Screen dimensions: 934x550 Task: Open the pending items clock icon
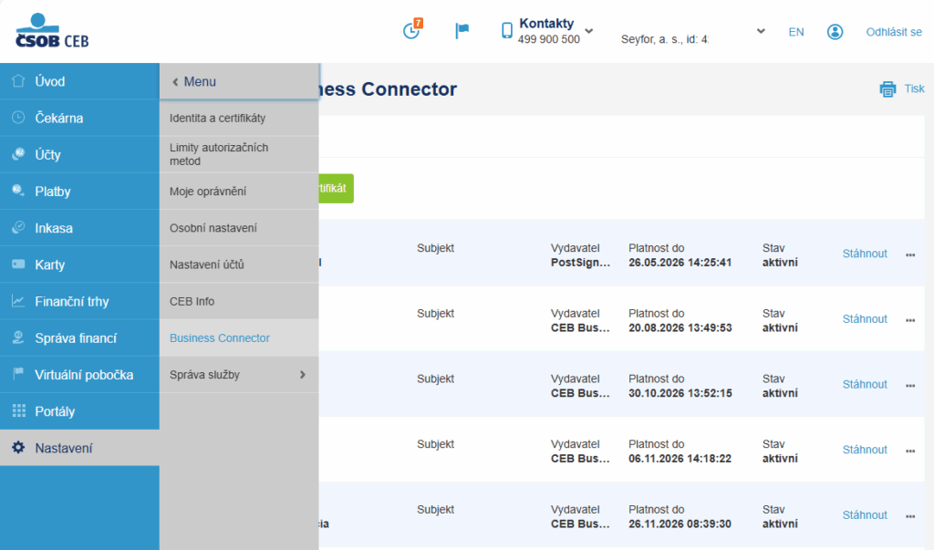(411, 30)
